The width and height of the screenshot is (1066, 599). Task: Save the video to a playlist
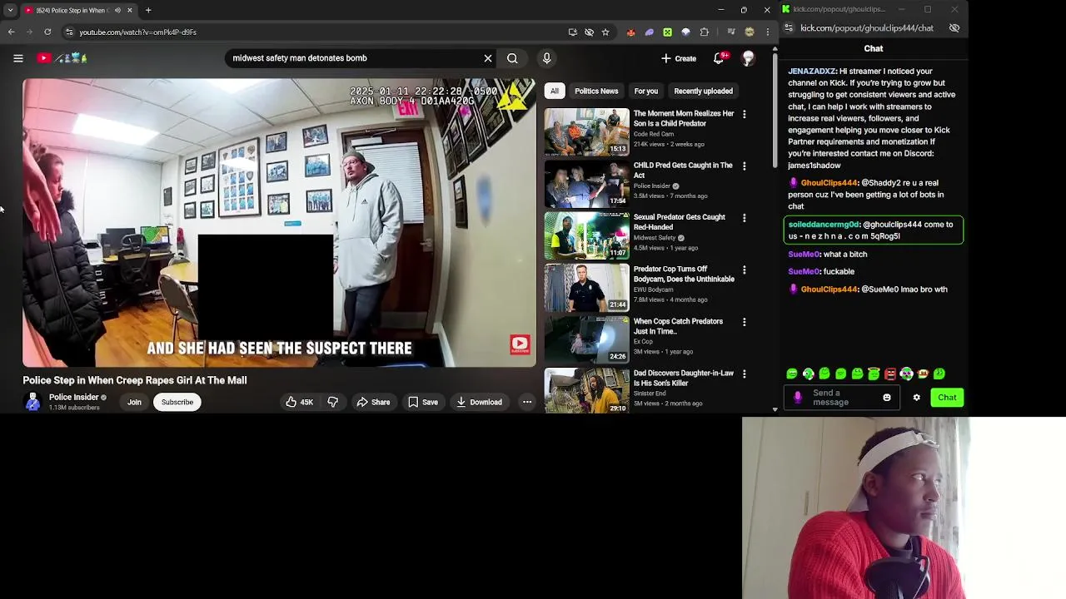(422, 403)
